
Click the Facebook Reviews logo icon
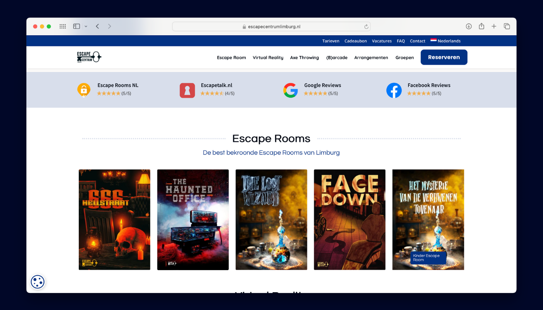[x=394, y=90]
